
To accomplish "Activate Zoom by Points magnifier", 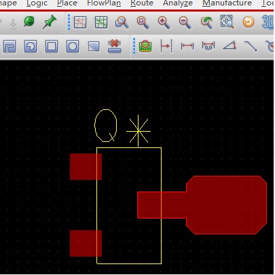I will [x=122, y=22].
